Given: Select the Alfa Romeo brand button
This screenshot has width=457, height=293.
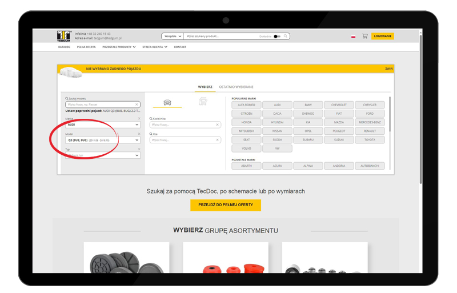Looking at the screenshot, I should click(246, 105).
